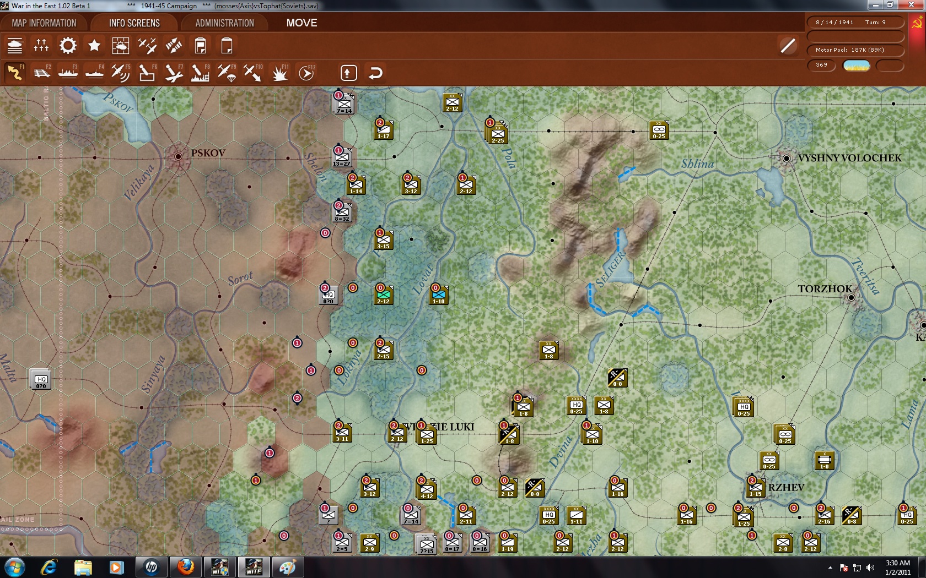Select the F7 bomb airfield mode icon

pyautogui.click(x=174, y=73)
